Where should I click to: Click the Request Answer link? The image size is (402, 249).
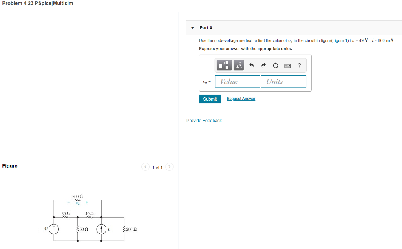tap(241, 98)
